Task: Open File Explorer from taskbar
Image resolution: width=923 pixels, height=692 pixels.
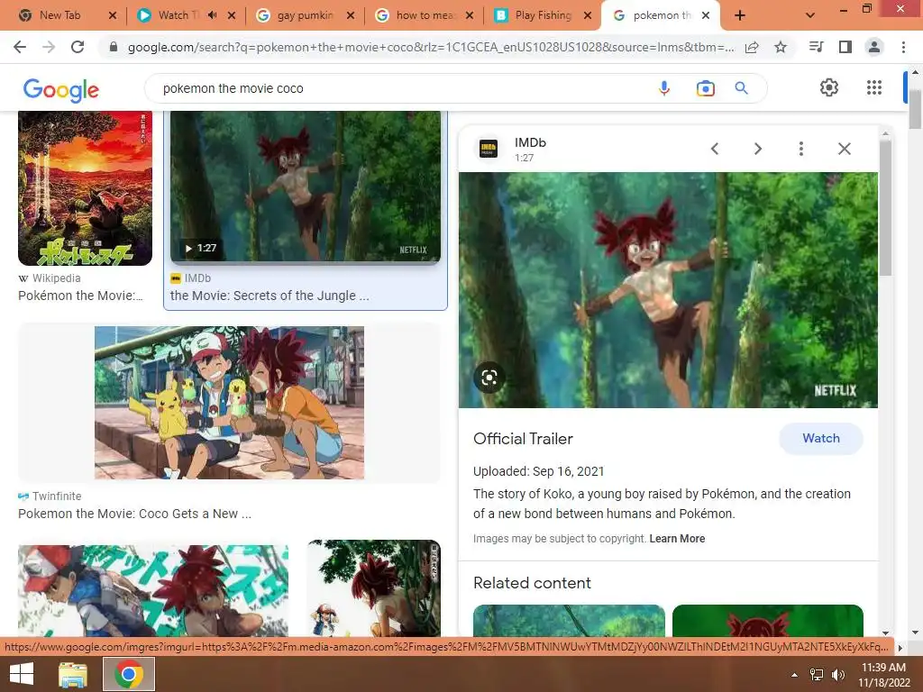Action: tap(73, 674)
